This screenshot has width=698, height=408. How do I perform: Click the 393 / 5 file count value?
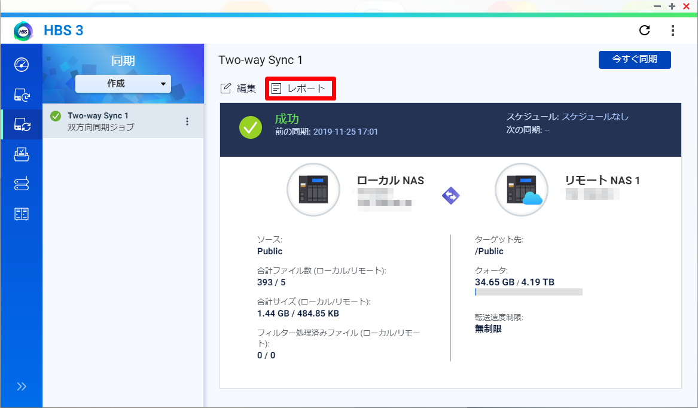tap(272, 282)
